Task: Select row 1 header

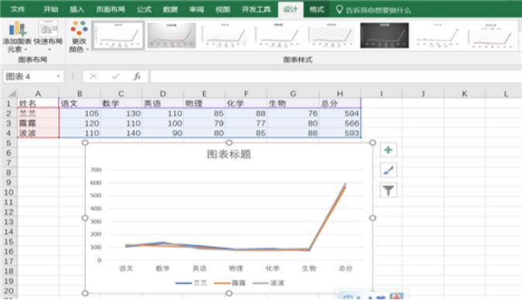Action: (9, 103)
